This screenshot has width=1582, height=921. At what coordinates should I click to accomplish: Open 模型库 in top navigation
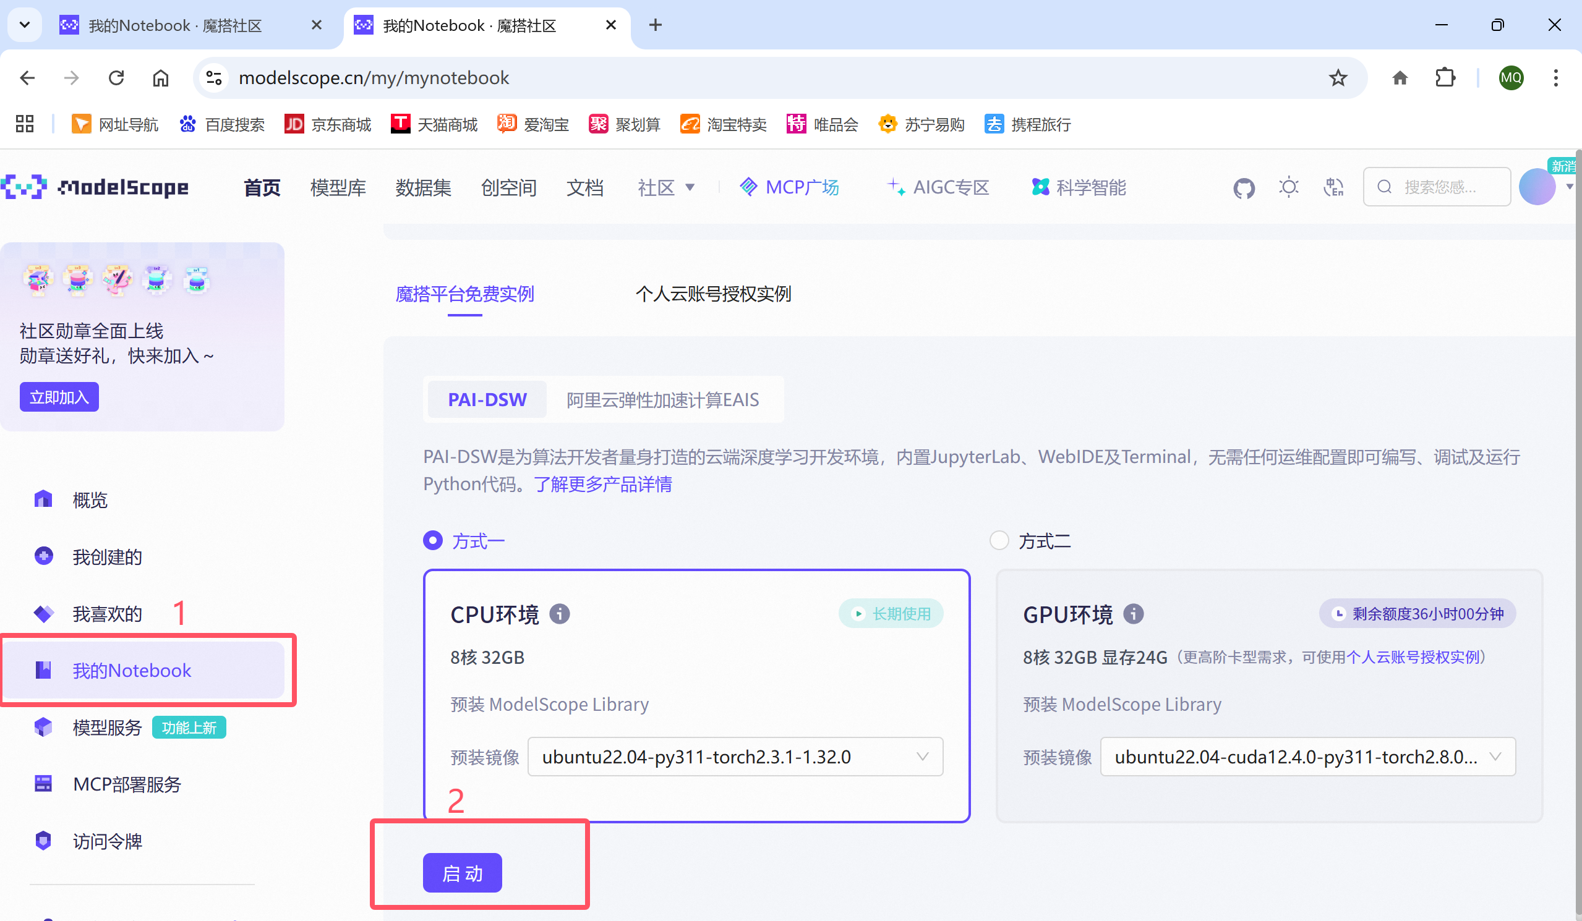click(x=338, y=187)
